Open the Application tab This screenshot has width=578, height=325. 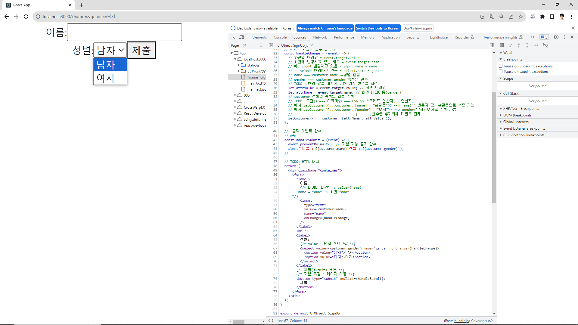point(390,37)
